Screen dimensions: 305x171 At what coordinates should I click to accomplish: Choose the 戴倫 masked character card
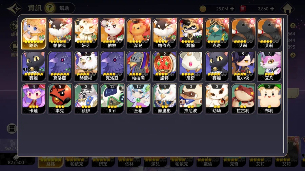tap(190, 34)
